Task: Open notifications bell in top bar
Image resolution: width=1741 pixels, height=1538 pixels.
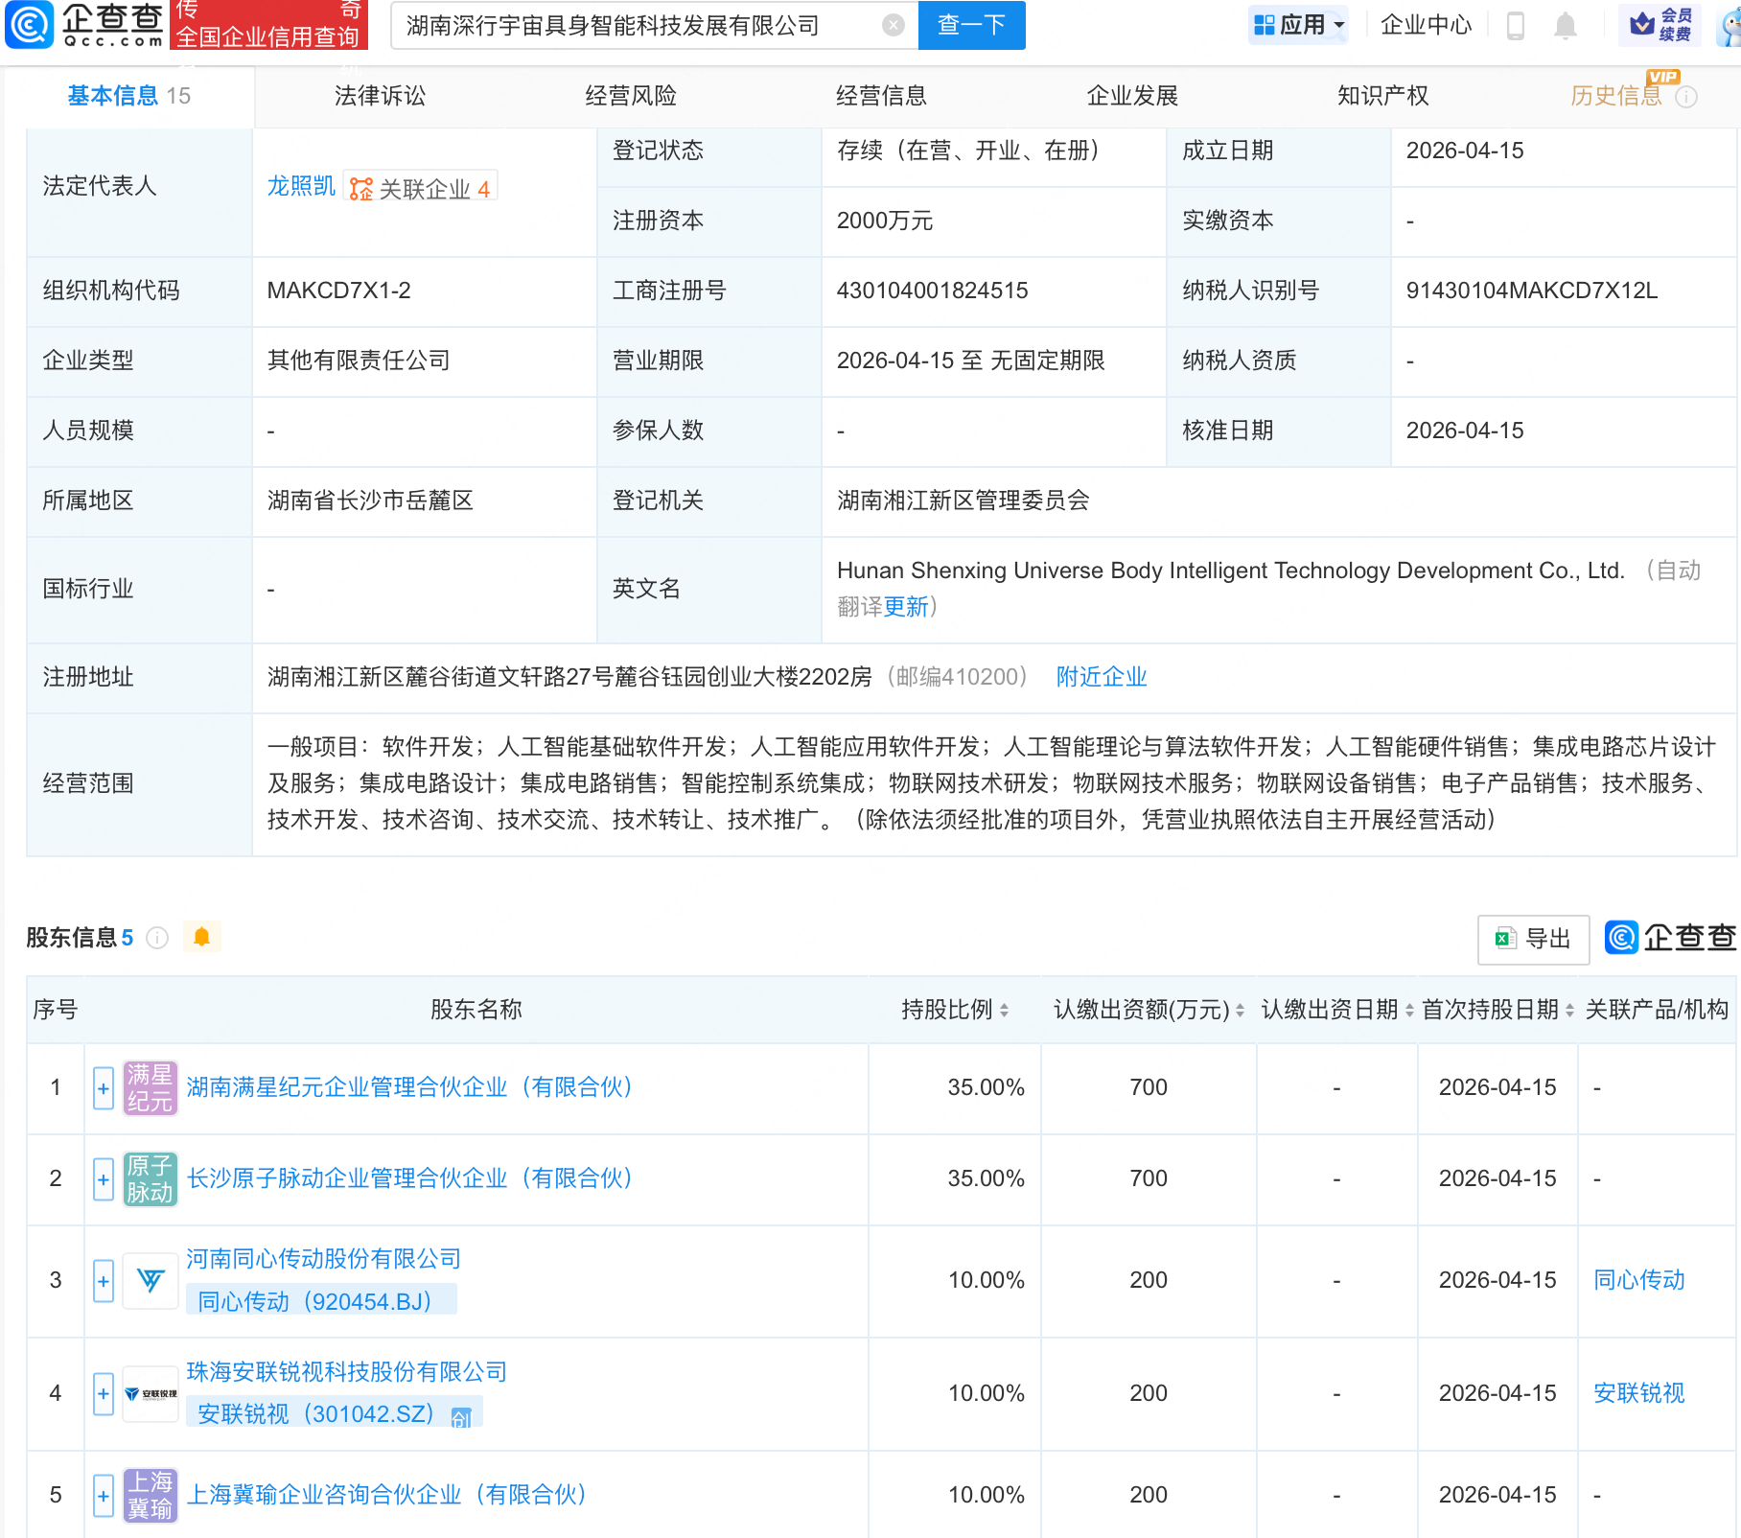Action: [1565, 26]
